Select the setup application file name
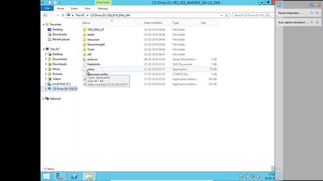 click(91, 69)
